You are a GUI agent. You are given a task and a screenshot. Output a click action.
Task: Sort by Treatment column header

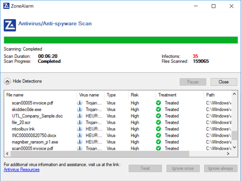tap(180, 95)
